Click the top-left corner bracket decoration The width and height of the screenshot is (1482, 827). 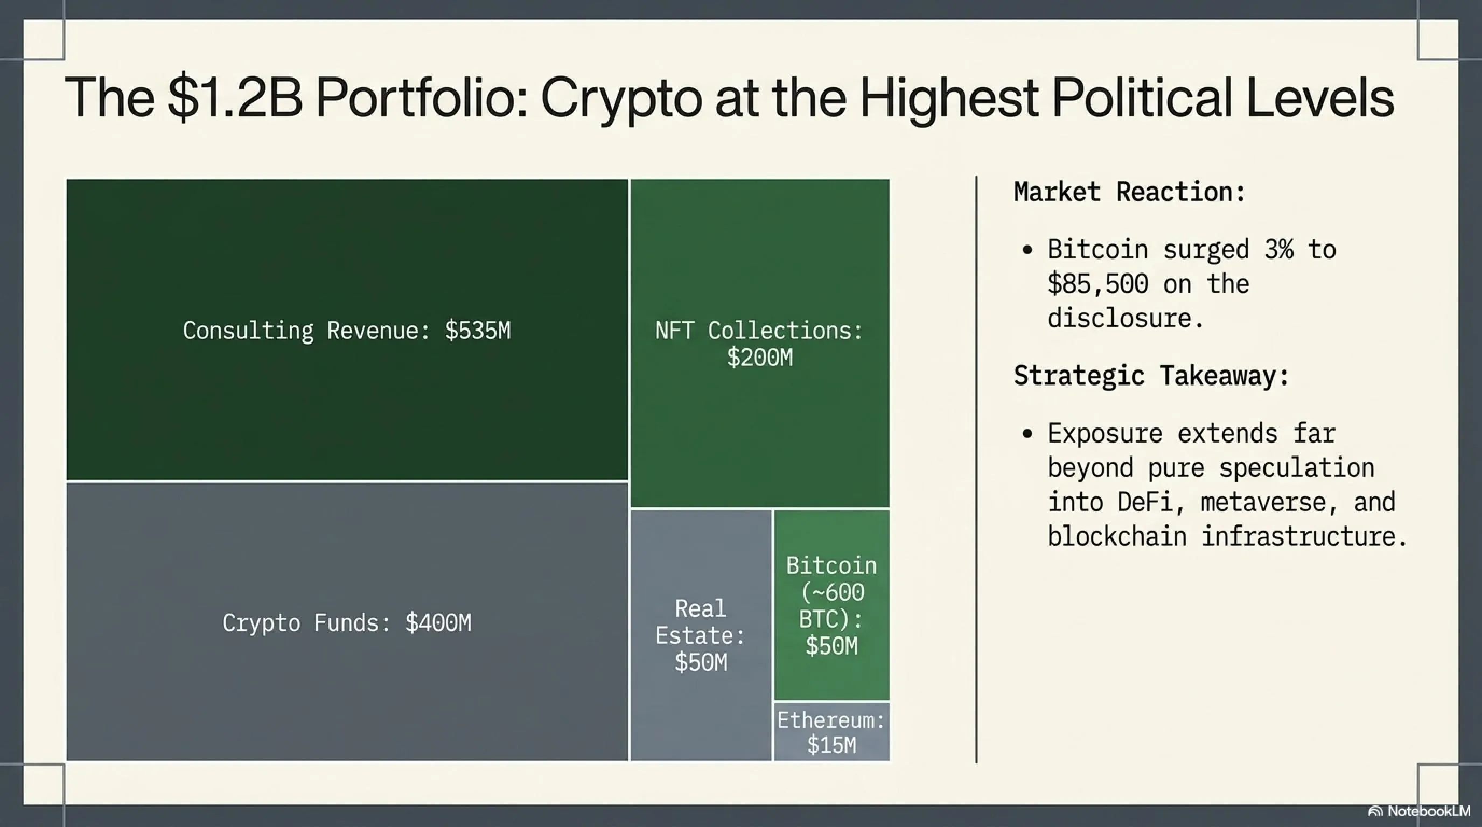(x=44, y=40)
